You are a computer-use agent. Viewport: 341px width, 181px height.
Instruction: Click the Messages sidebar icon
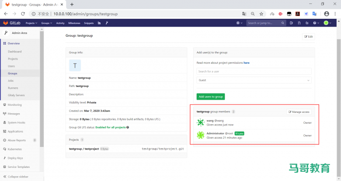pyautogui.click(x=4, y=114)
